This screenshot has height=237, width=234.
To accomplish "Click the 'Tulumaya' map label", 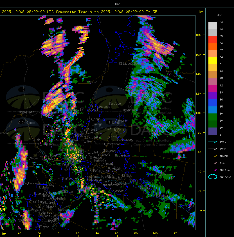I will pos(96,124).
